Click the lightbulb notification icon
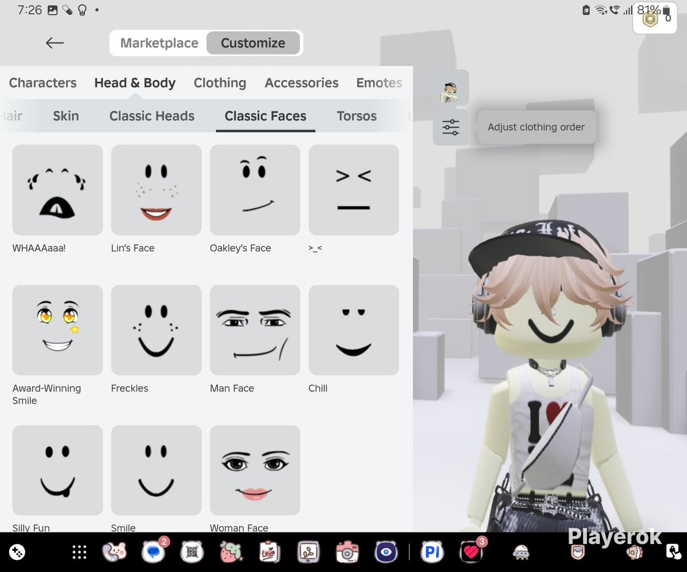This screenshot has height=572, width=687. click(x=82, y=10)
